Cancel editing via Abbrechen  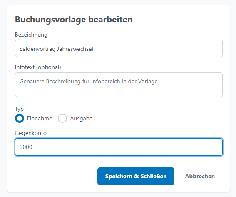click(x=200, y=176)
